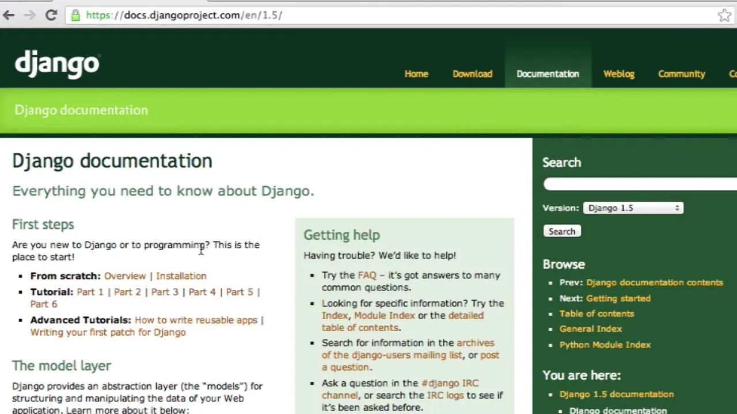
Task: Open the Index link in Getting help
Action: pyautogui.click(x=335, y=316)
